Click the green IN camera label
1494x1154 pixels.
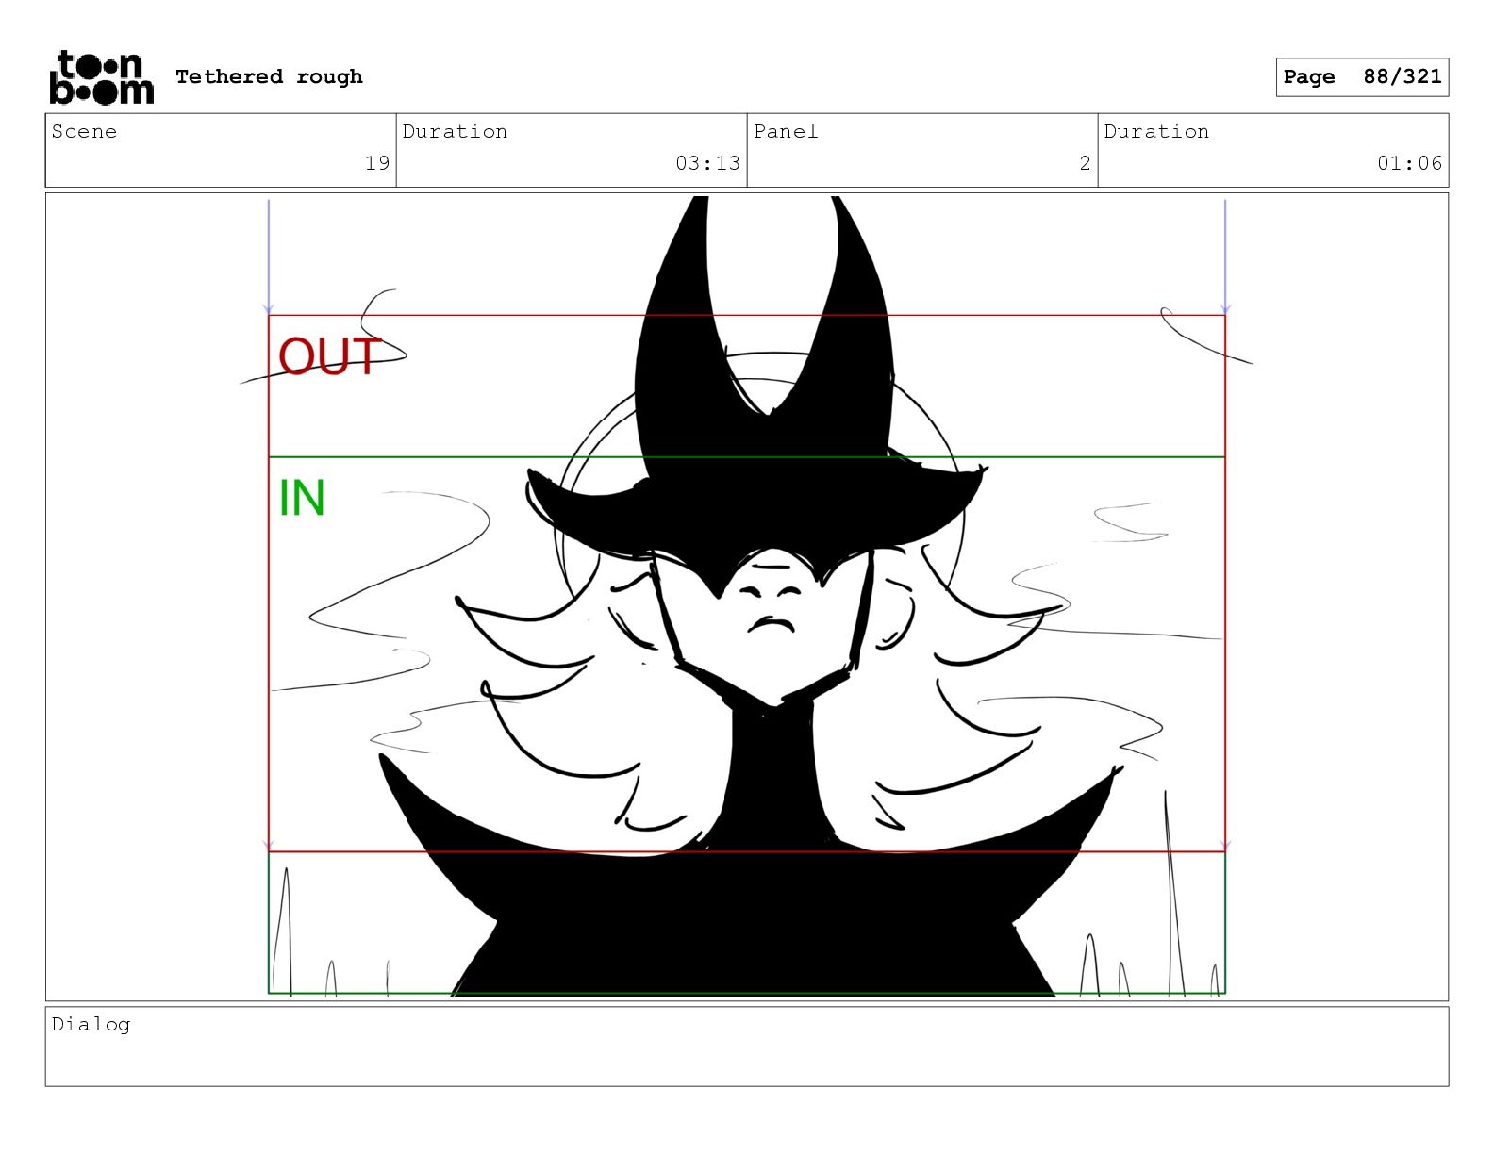[302, 498]
